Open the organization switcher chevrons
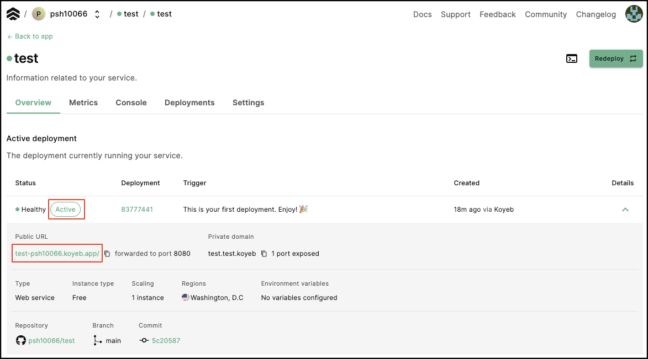Viewport: 648px width, 359px height. pyautogui.click(x=97, y=14)
